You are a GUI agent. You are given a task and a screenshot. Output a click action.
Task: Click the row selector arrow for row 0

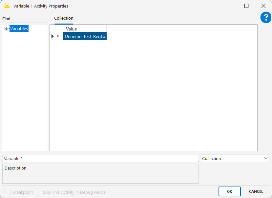[52, 36]
